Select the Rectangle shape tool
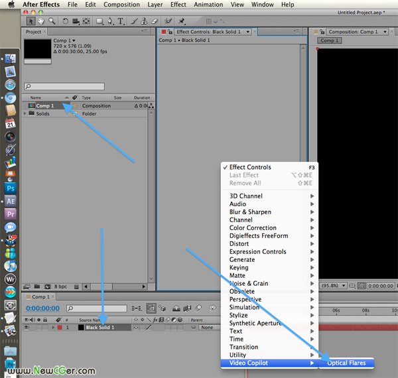This screenshot has height=378, width=398. [x=99, y=22]
